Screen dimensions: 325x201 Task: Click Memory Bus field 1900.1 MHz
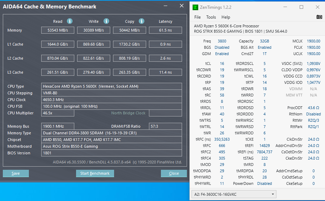58,126
